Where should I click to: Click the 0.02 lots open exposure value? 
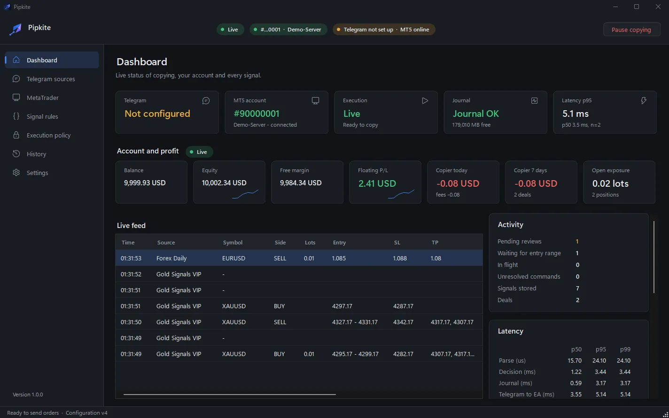click(x=610, y=183)
